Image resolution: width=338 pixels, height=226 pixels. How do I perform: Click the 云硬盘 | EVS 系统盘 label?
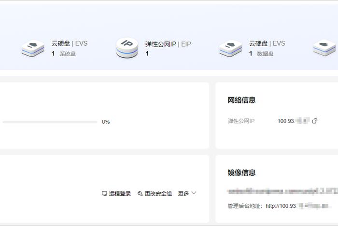(x=70, y=44)
